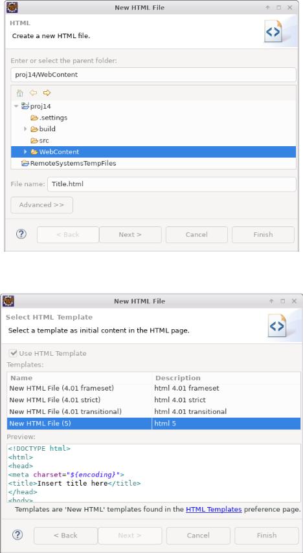The height and width of the screenshot is (553, 303).
Task: Click the Eclipse app icon in the upper title bar
Action: (12, 7)
